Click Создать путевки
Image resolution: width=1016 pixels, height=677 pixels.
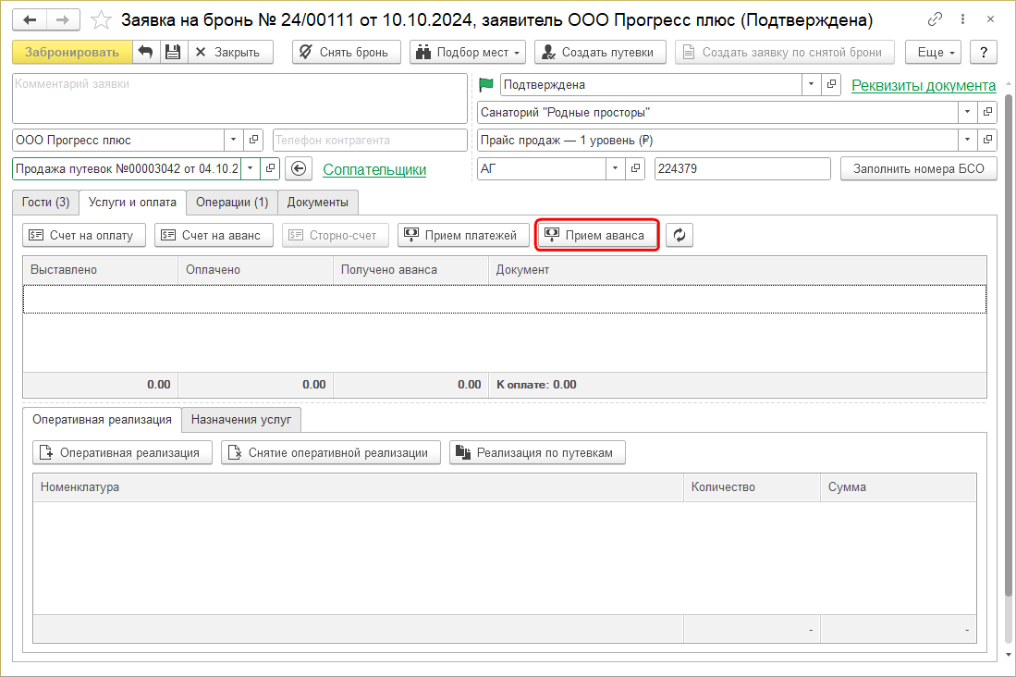600,52
